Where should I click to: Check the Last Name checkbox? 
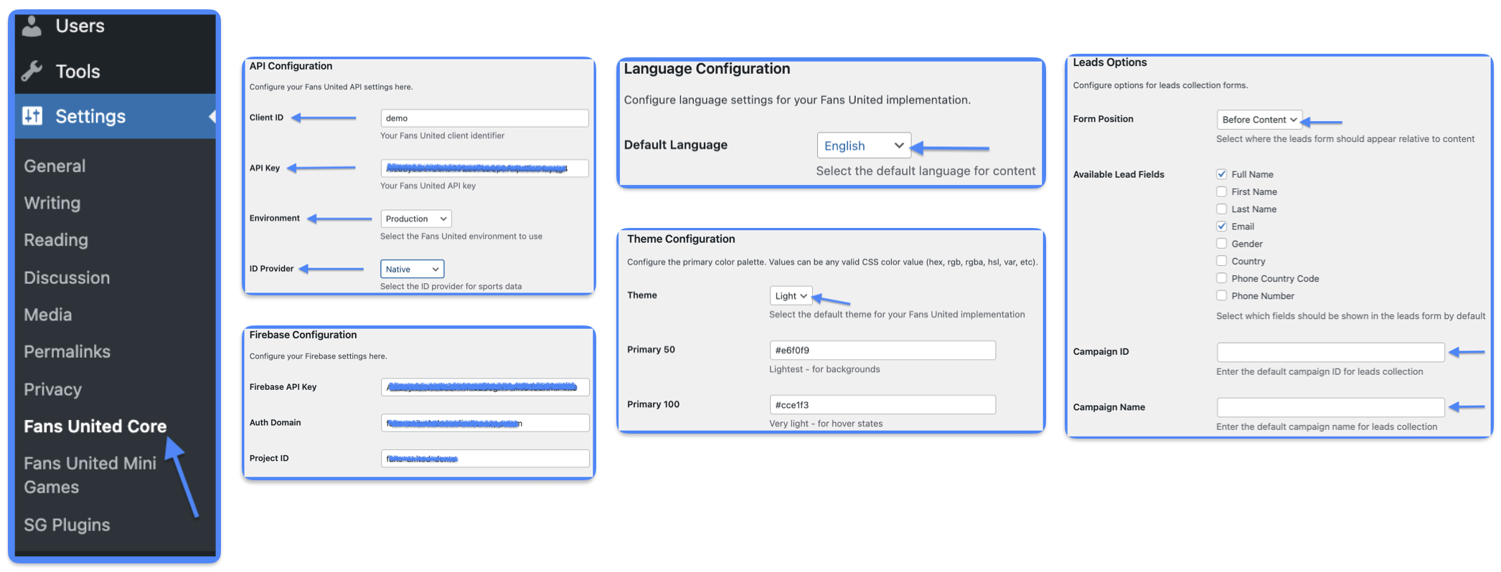pyautogui.click(x=1221, y=209)
